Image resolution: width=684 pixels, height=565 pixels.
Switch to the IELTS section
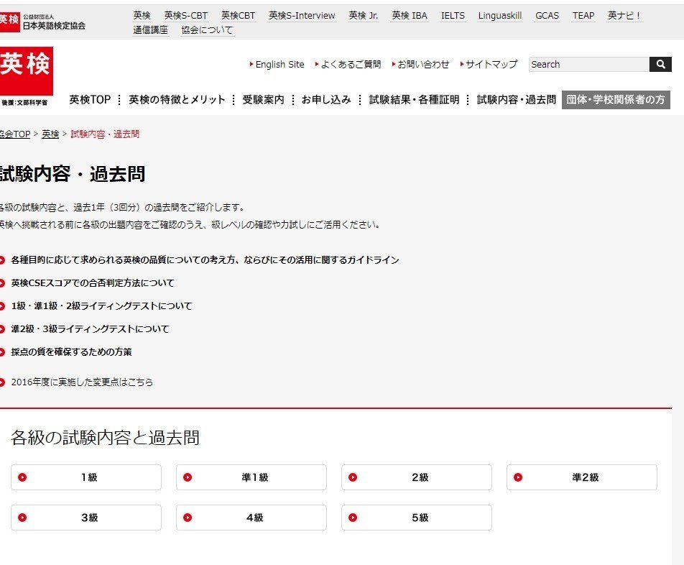(453, 15)
